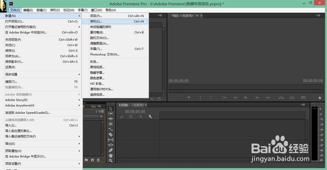Open the project panel filter dropdown
This screenshot has height=170, width=327.
pyautogui.click(x=101, y=117)
